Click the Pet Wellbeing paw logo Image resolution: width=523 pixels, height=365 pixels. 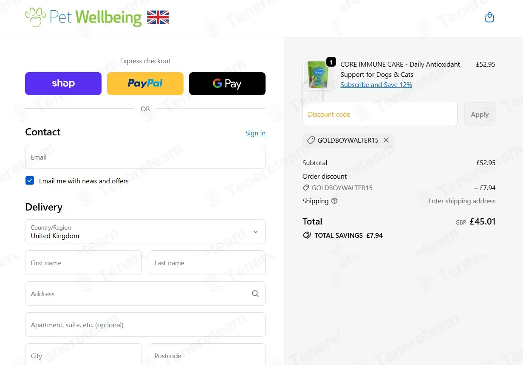click(x=36, y=17)
